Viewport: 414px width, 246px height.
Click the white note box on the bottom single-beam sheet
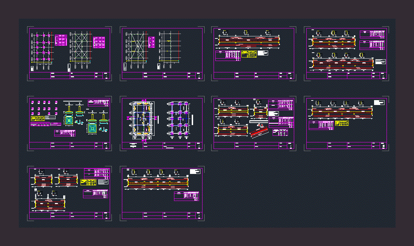[x=195, y=172]
